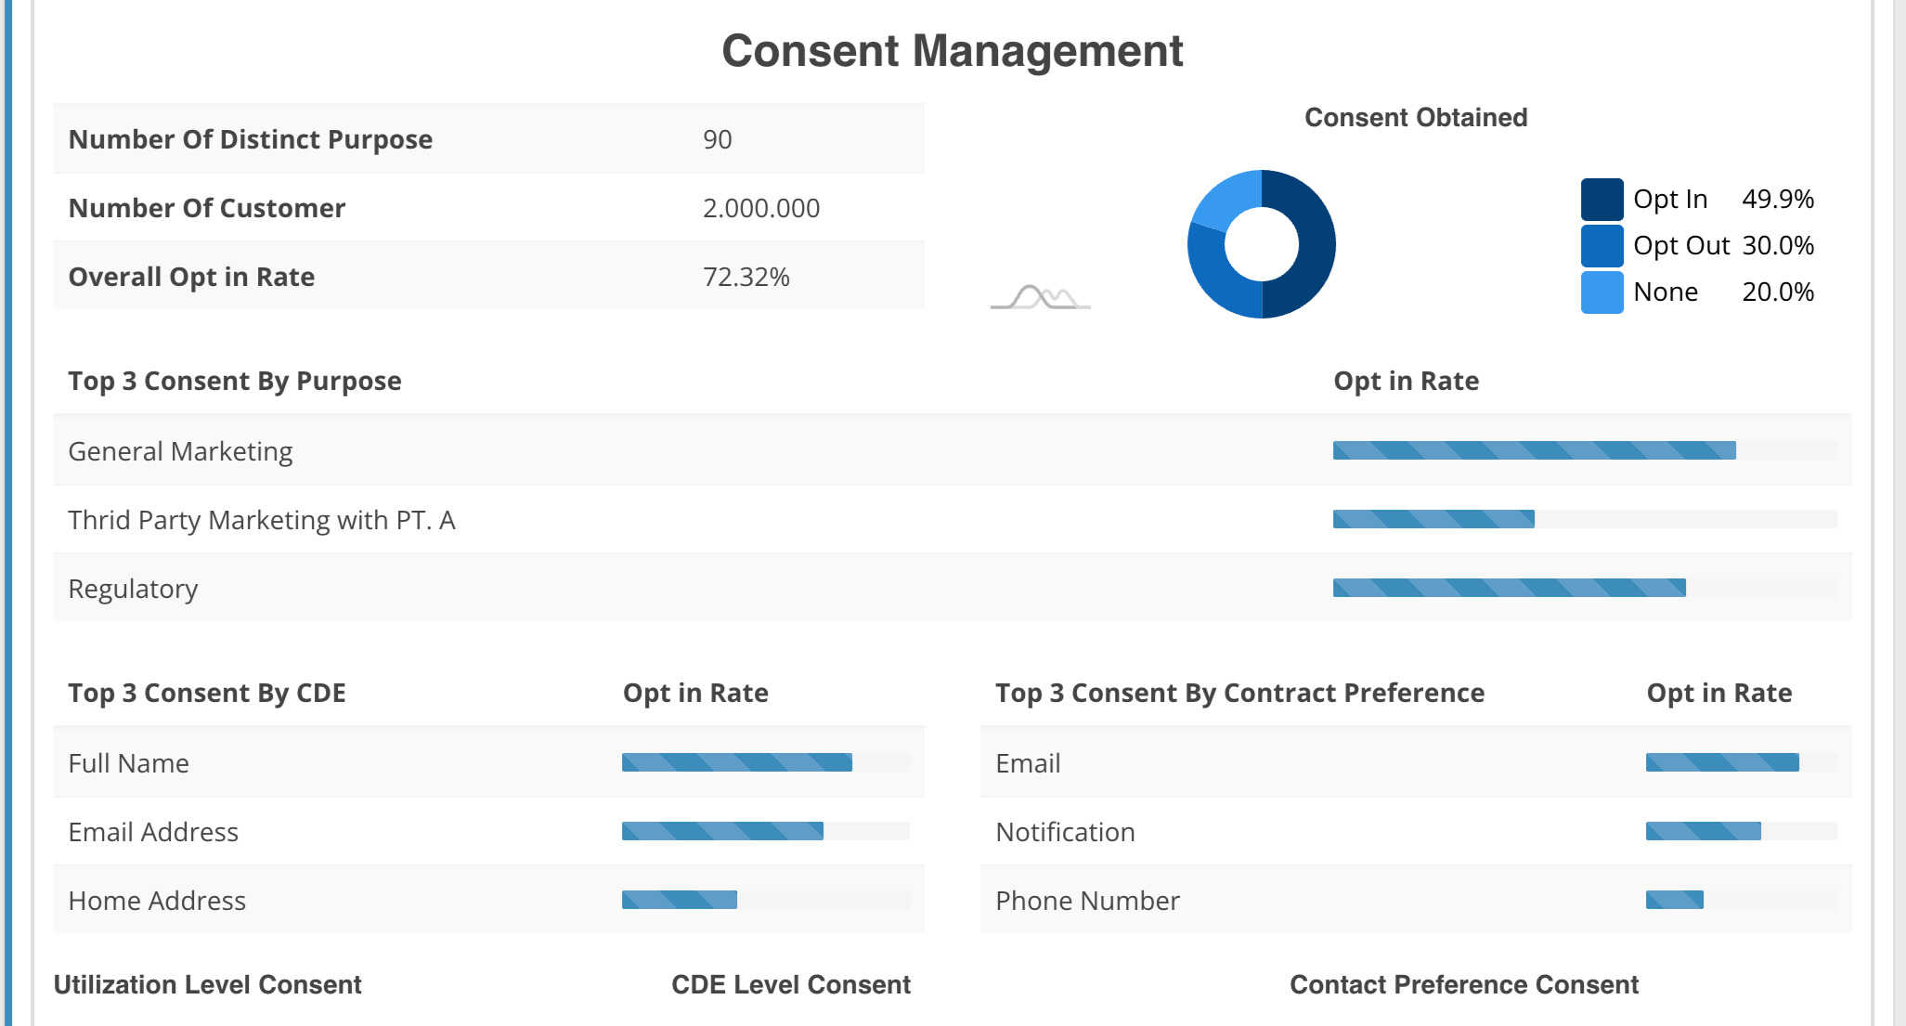Select Thrid Party Marketing with PT. A
Screen dimensions: 1906x1026
262,520
